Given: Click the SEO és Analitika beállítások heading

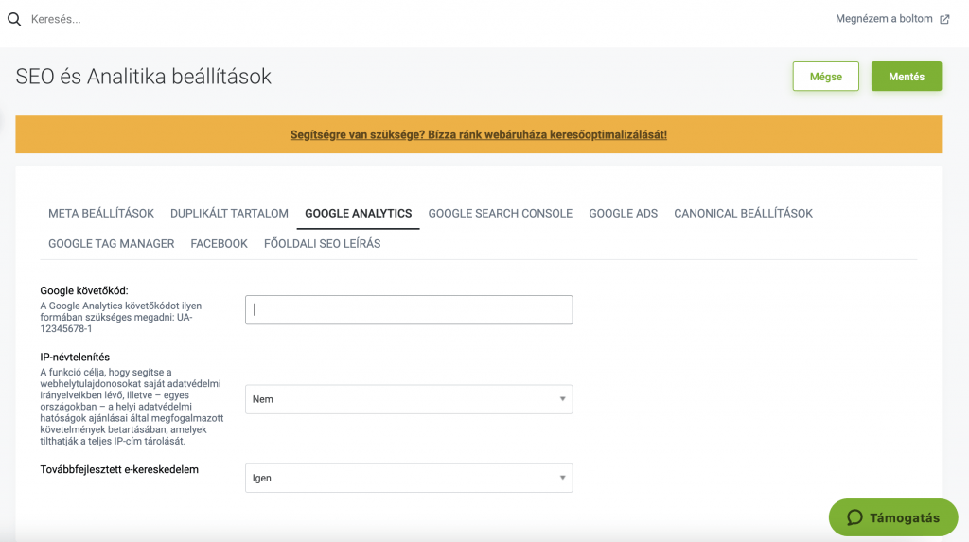Looking at the screenshot, I should (x=144, y=77).
